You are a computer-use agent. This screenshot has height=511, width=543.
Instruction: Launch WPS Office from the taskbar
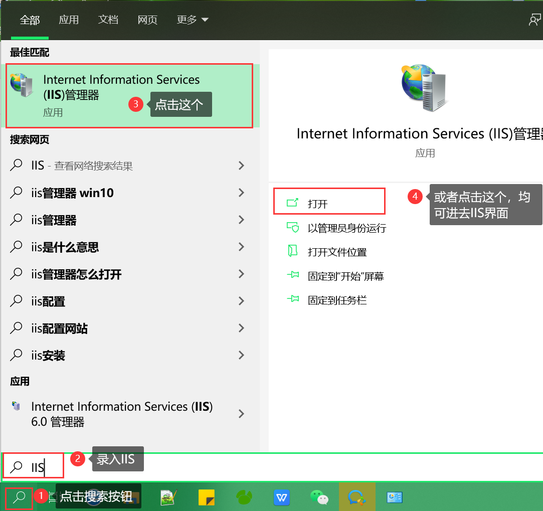pos(282,498)
